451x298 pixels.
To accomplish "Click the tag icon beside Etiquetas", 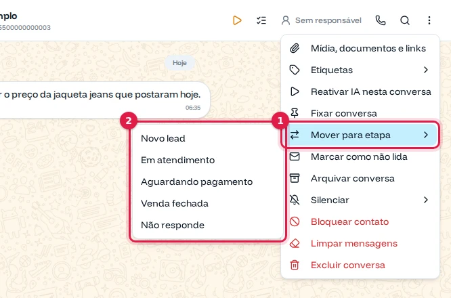I will pos(295,70).
